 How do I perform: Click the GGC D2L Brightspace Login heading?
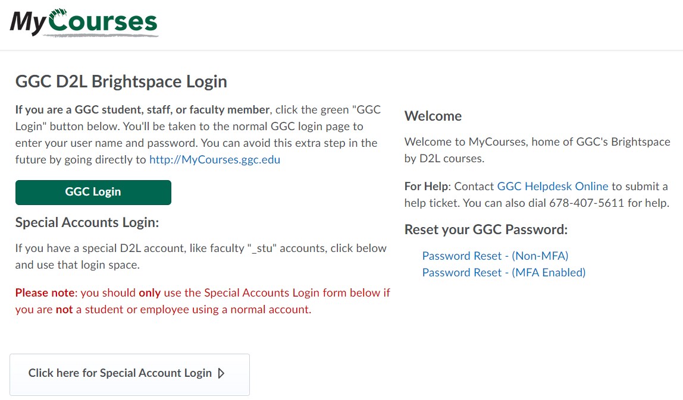121,81
